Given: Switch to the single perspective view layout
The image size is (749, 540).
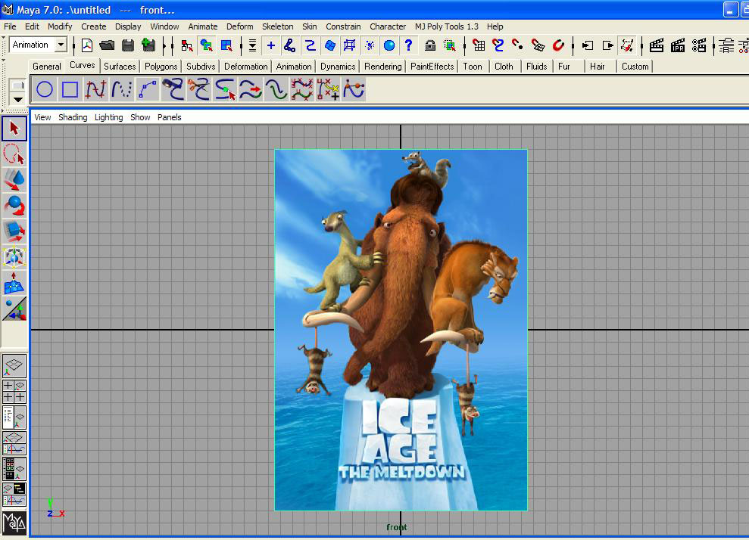Looking at the screenshot, I should [14, 366].
